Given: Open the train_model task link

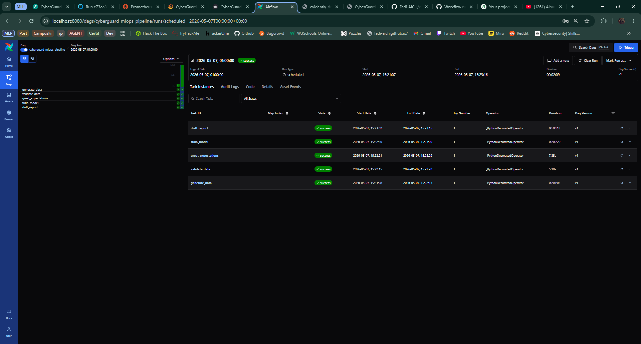Looking at the screenshot, I should (199, 142).
